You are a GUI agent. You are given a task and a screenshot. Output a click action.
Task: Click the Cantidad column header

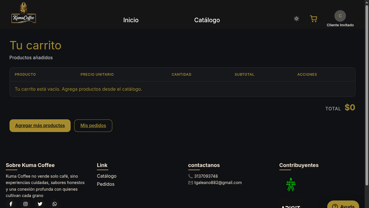pos(182,75)
